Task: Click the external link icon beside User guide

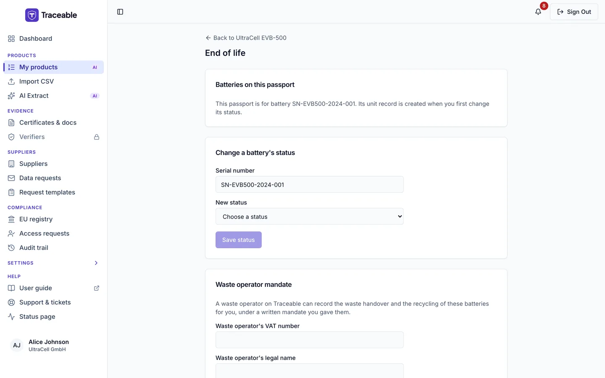Action: (x=97, y=288)
